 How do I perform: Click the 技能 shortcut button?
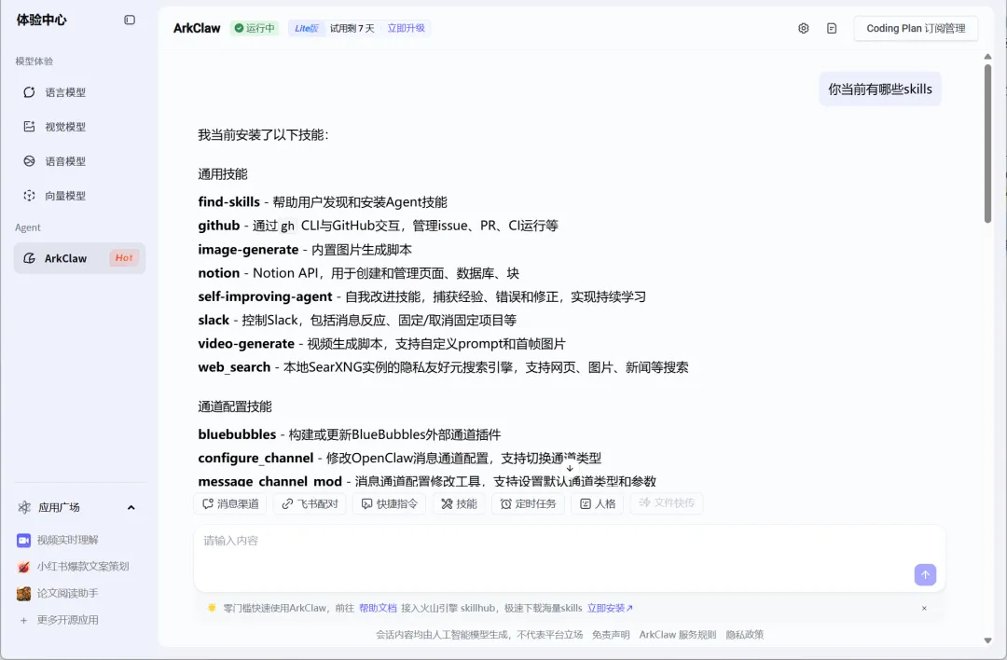[459, 504]
